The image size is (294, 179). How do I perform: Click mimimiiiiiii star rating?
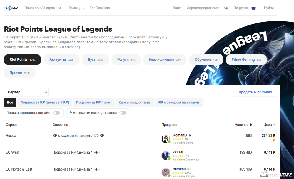coord(178,173)
